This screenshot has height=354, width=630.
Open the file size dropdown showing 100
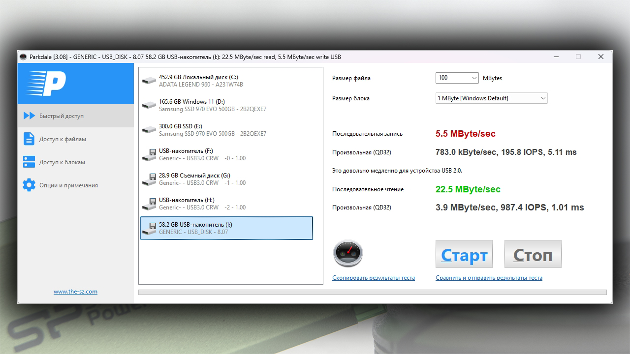(457, 78)
